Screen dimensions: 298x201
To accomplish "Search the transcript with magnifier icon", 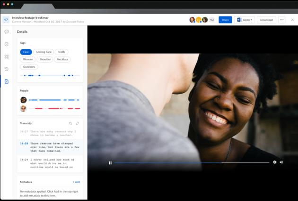I will [x=70, y=123].
